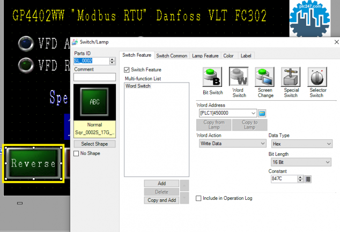This screenshot has width=340, height=232.
Task: Step the Constant value spinner
Action: pyautogui.click(x=300, y=179)
